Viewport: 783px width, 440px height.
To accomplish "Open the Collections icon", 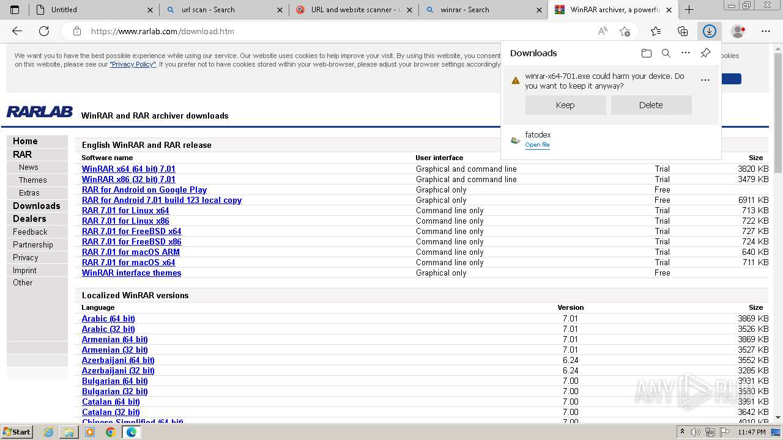I will coord(683,31).
